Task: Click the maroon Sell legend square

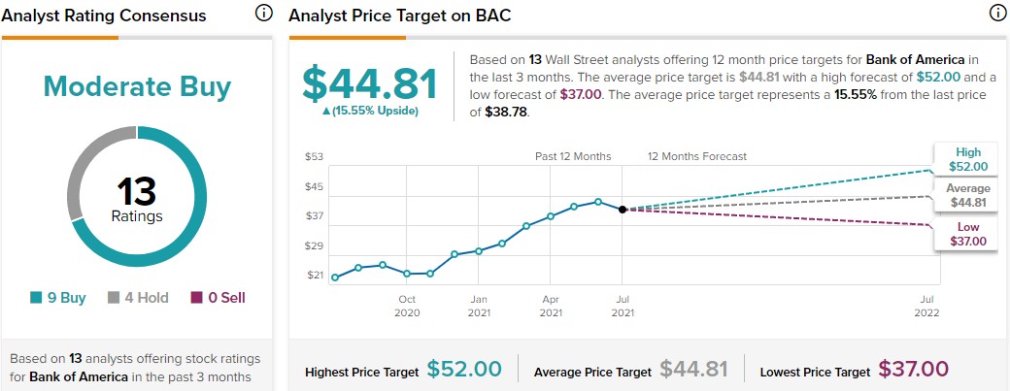Action: 195,298
